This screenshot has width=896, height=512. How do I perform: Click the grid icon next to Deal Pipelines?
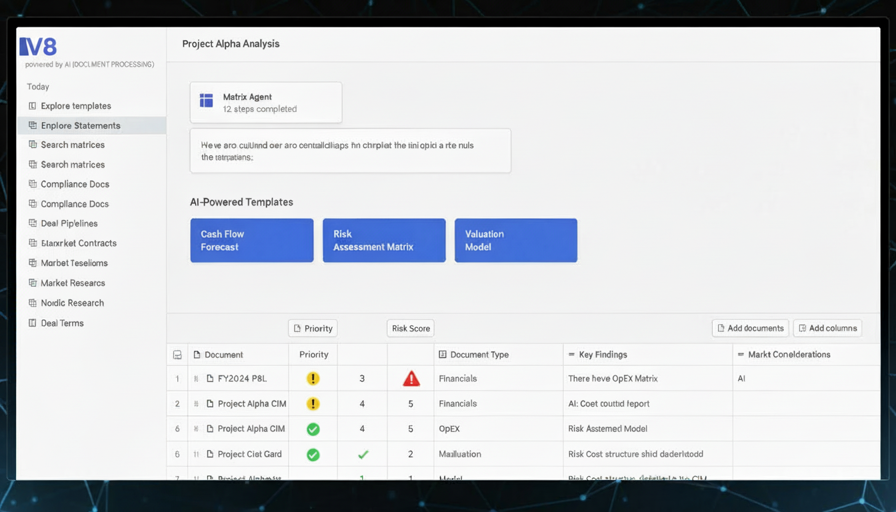click(x=31, y=223)
